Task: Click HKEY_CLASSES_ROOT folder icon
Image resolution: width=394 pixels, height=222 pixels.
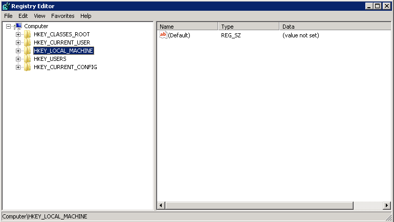Action: click(28, 34)
